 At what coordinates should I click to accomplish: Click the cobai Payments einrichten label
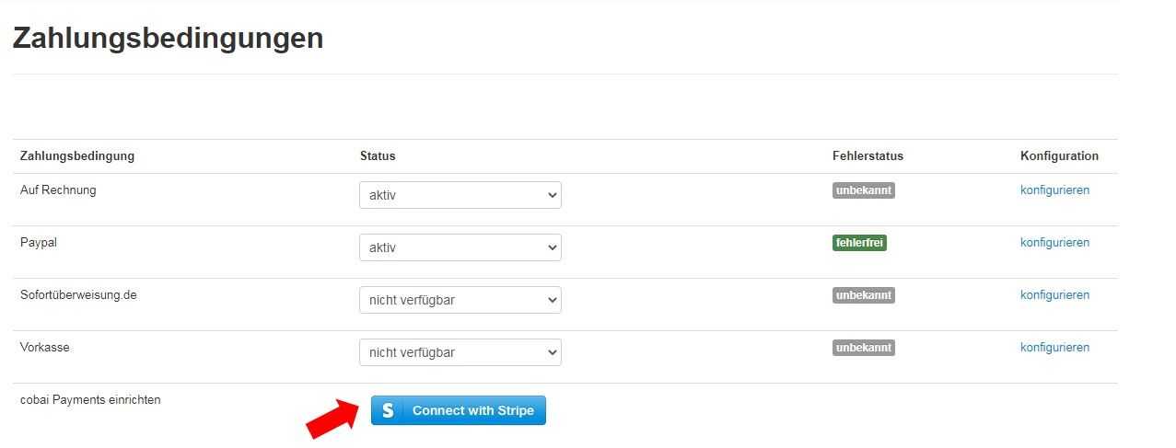(x=90, y=400)
